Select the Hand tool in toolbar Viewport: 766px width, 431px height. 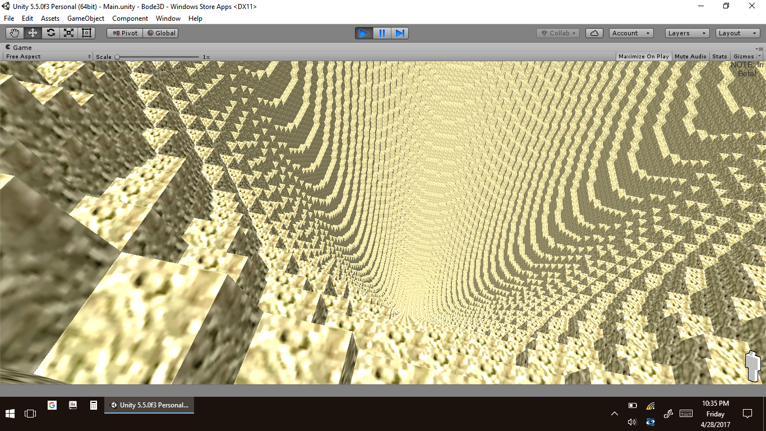tap(15, 33)
